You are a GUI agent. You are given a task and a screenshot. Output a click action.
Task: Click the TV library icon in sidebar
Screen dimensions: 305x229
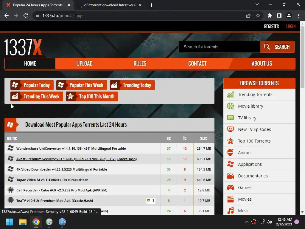pyautogui.click(x=231, y=117)
